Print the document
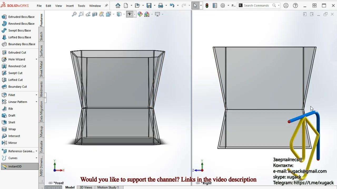This screenshot has height=189, width=337. (x=160, y=6)
